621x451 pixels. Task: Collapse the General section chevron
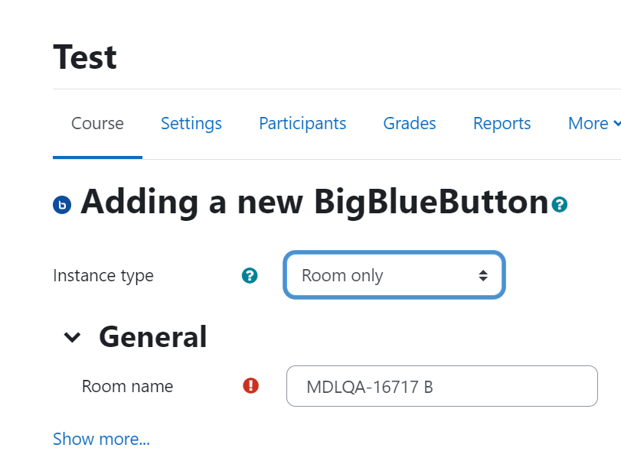(72, 337)
